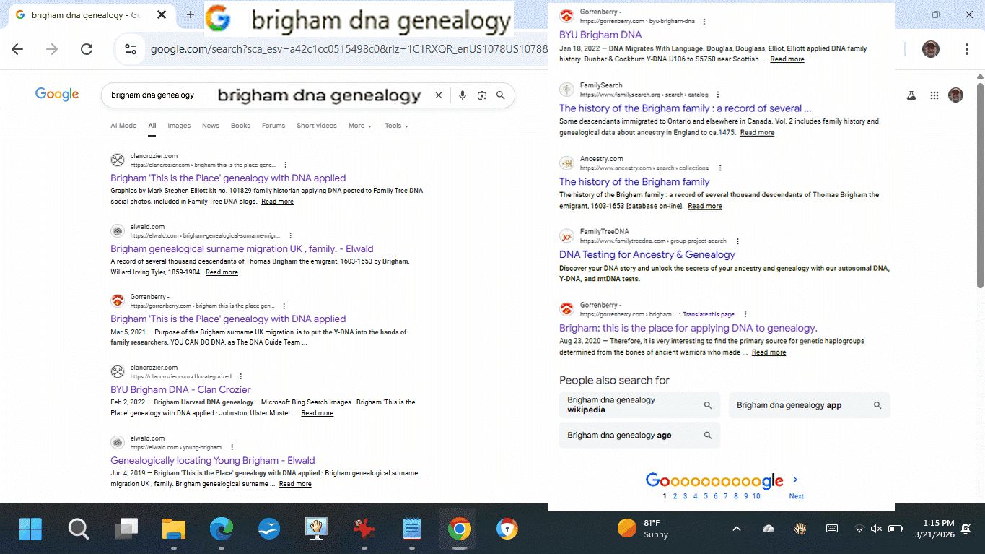Select the AI Mode tab
The width and height of the screenshot is (985, 554).
123,126
